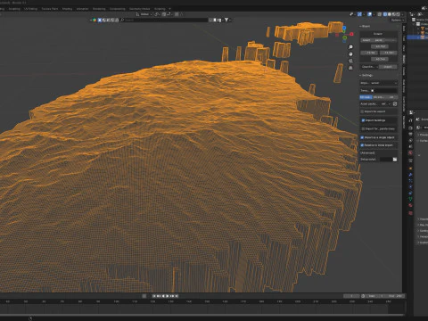The image size is (428, 321).
Task: Toggle viewport overlays button
Action: 370,14
